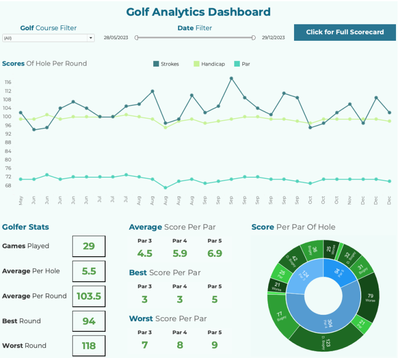Viewport: 398px width, 358px height.
Task: Click the Games Played value box
Action: pyautogui.click(x=89, y=246)
